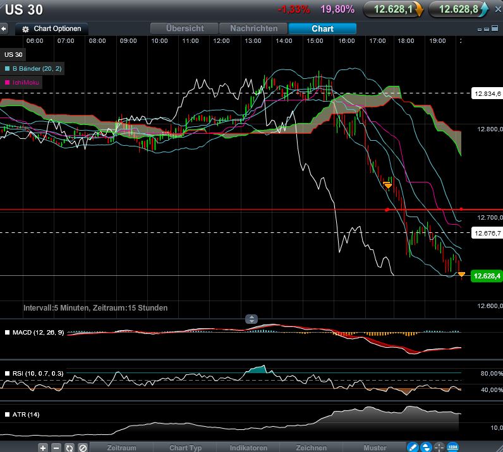
Task: Click the panel resize handle above MACD
Action: [x=251, y=319]
